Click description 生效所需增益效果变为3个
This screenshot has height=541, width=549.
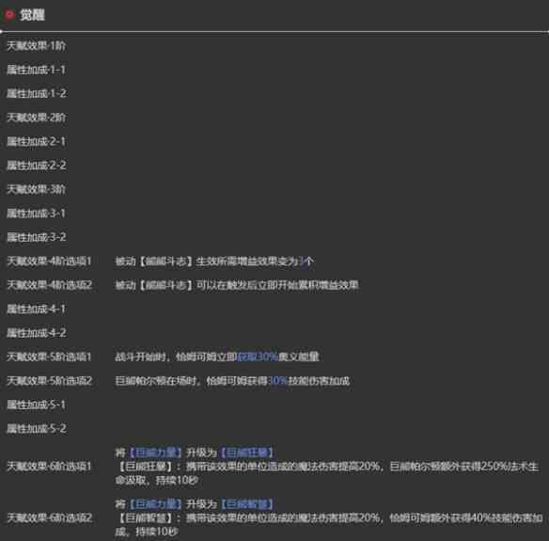coord(214,261)
